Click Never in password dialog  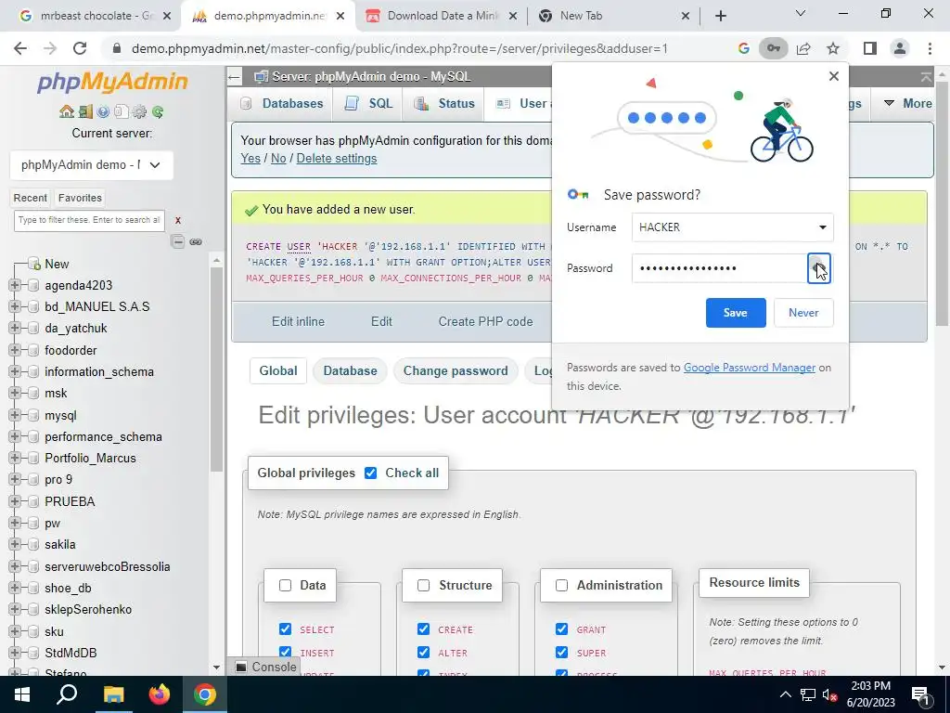click(803, 313)
